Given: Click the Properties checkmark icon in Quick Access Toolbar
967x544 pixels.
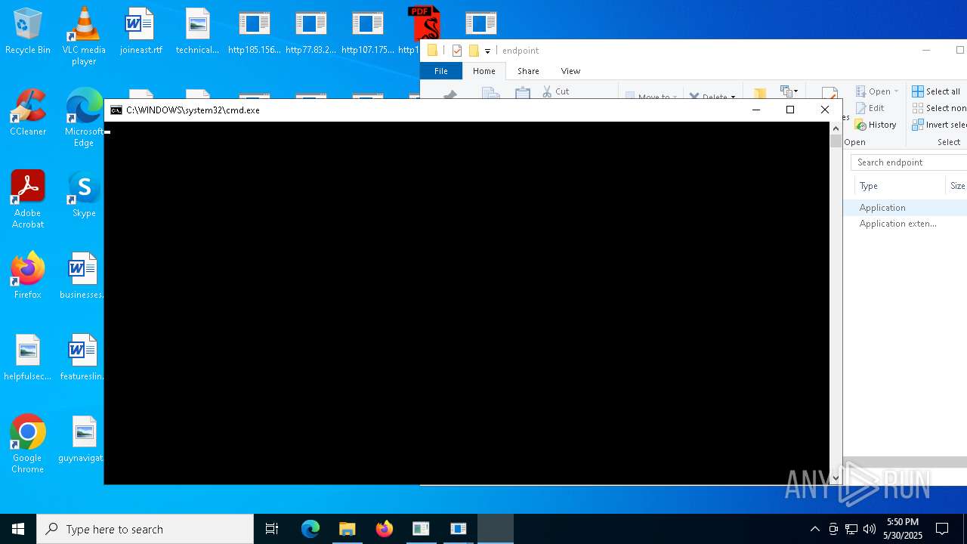Looking at the screenshot, I should point(456,51).
